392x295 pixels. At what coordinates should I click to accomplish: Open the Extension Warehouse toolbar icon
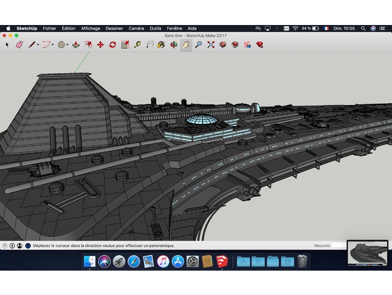(235, 45)
